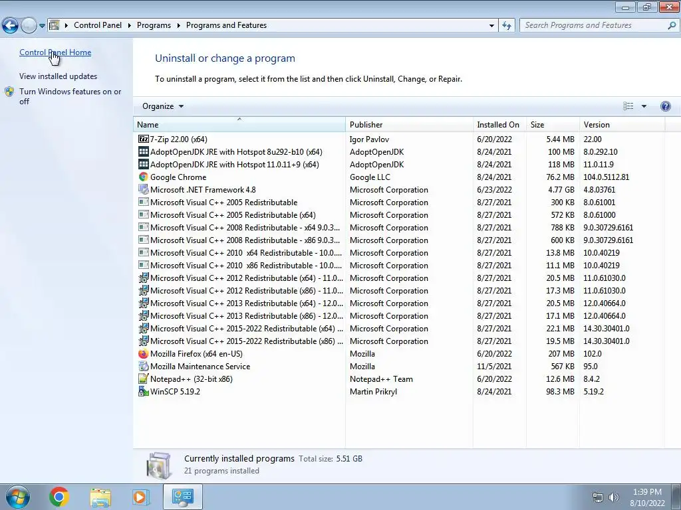Click the Forward navigation arrow

pos(29,26)
